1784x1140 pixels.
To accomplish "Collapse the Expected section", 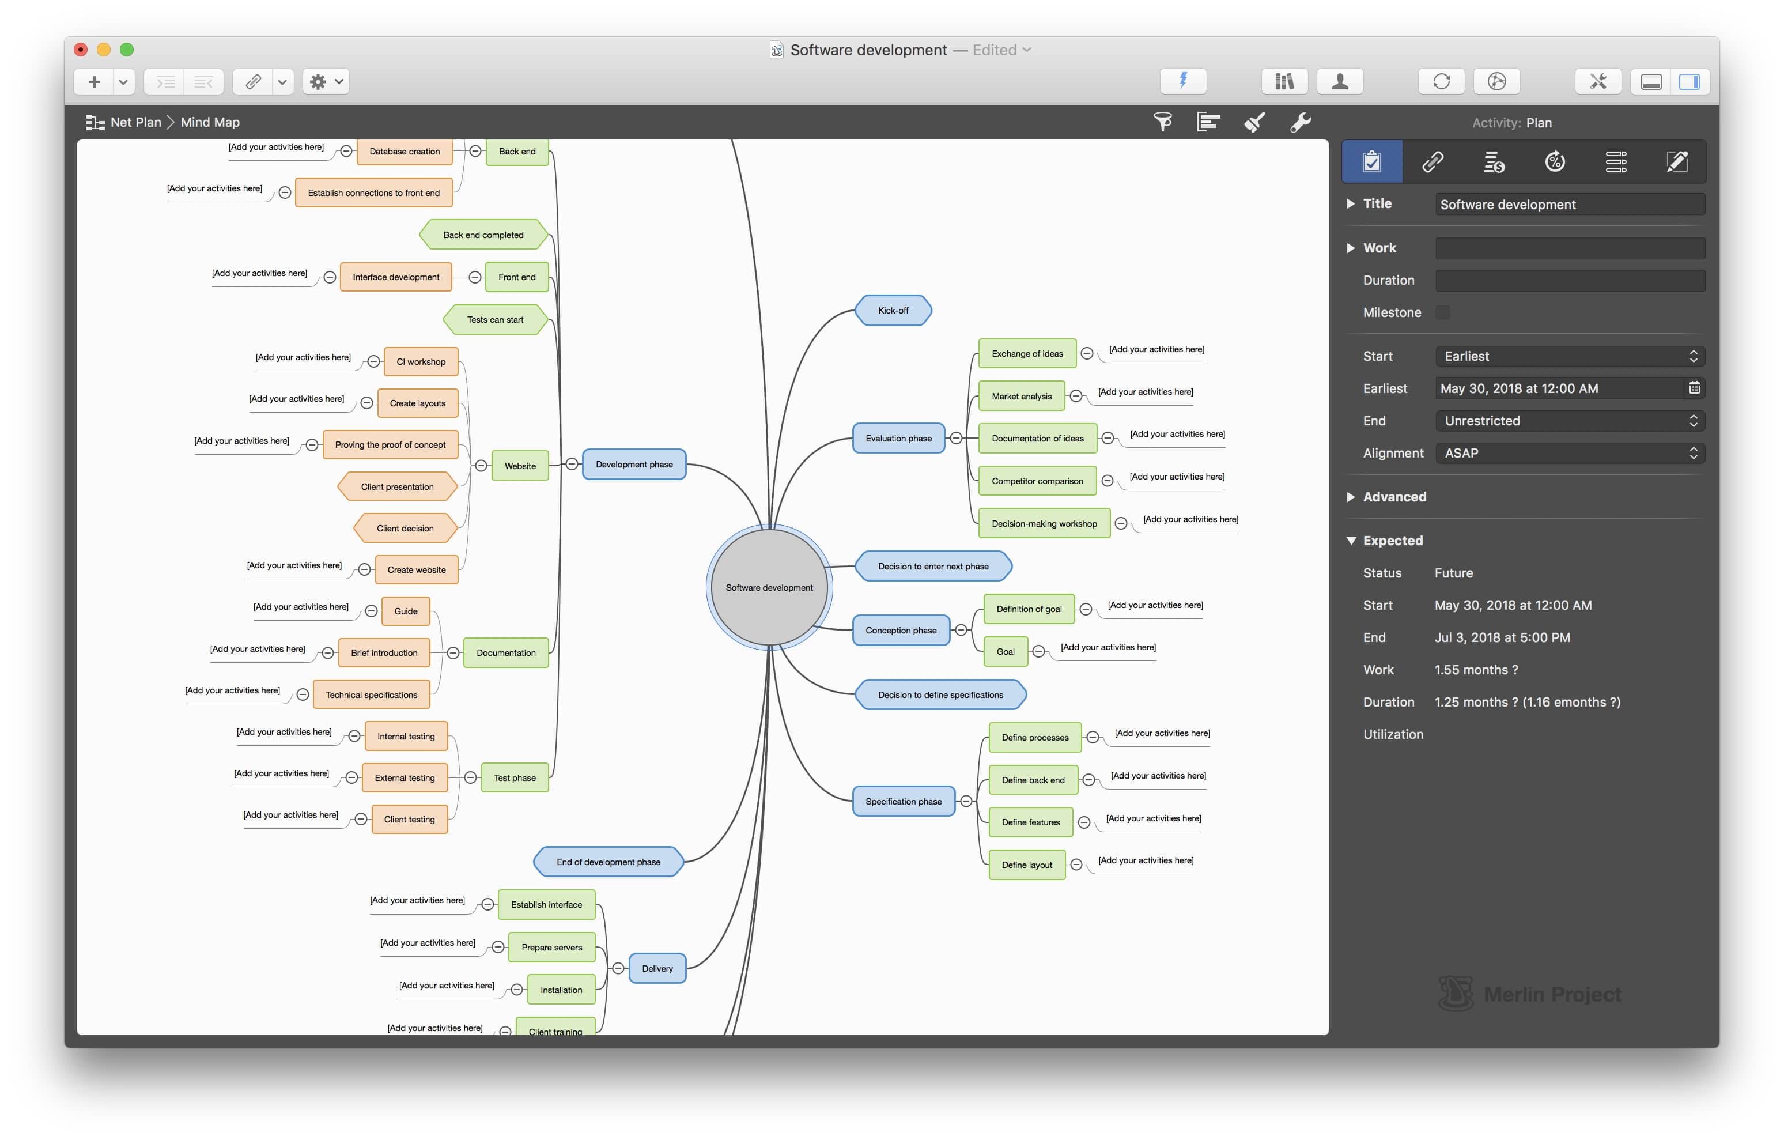I will click(x=1351, y=541).
